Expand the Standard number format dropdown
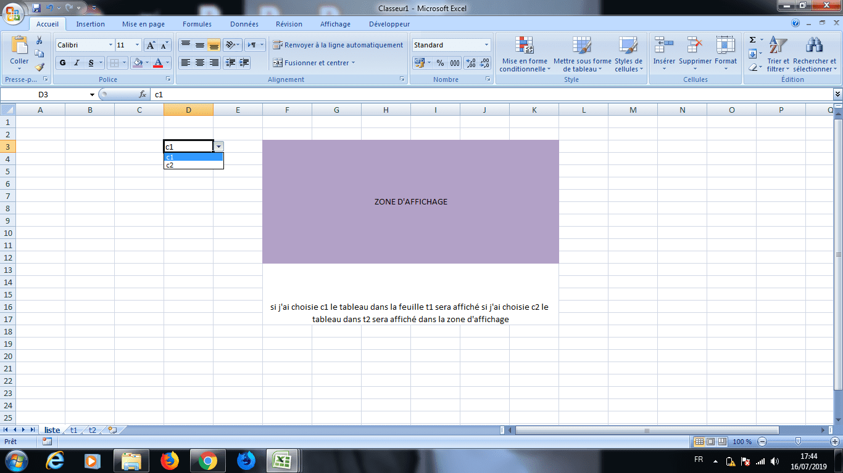Image resolution: width=843 pixels, height=473 pixels. point(486,45)
